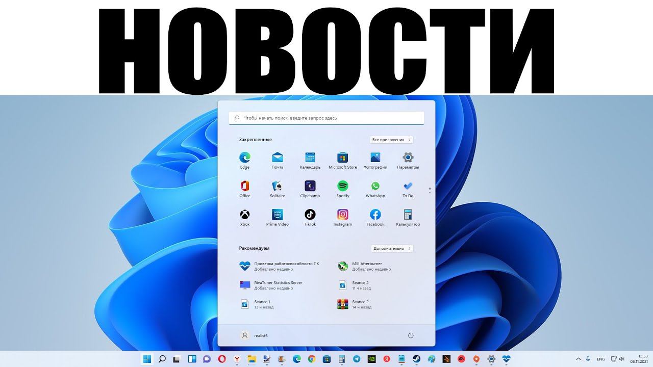Open Microsoft Store from pinned apps
This screenshot has height=367, width=653.
(x=343, y=160)
